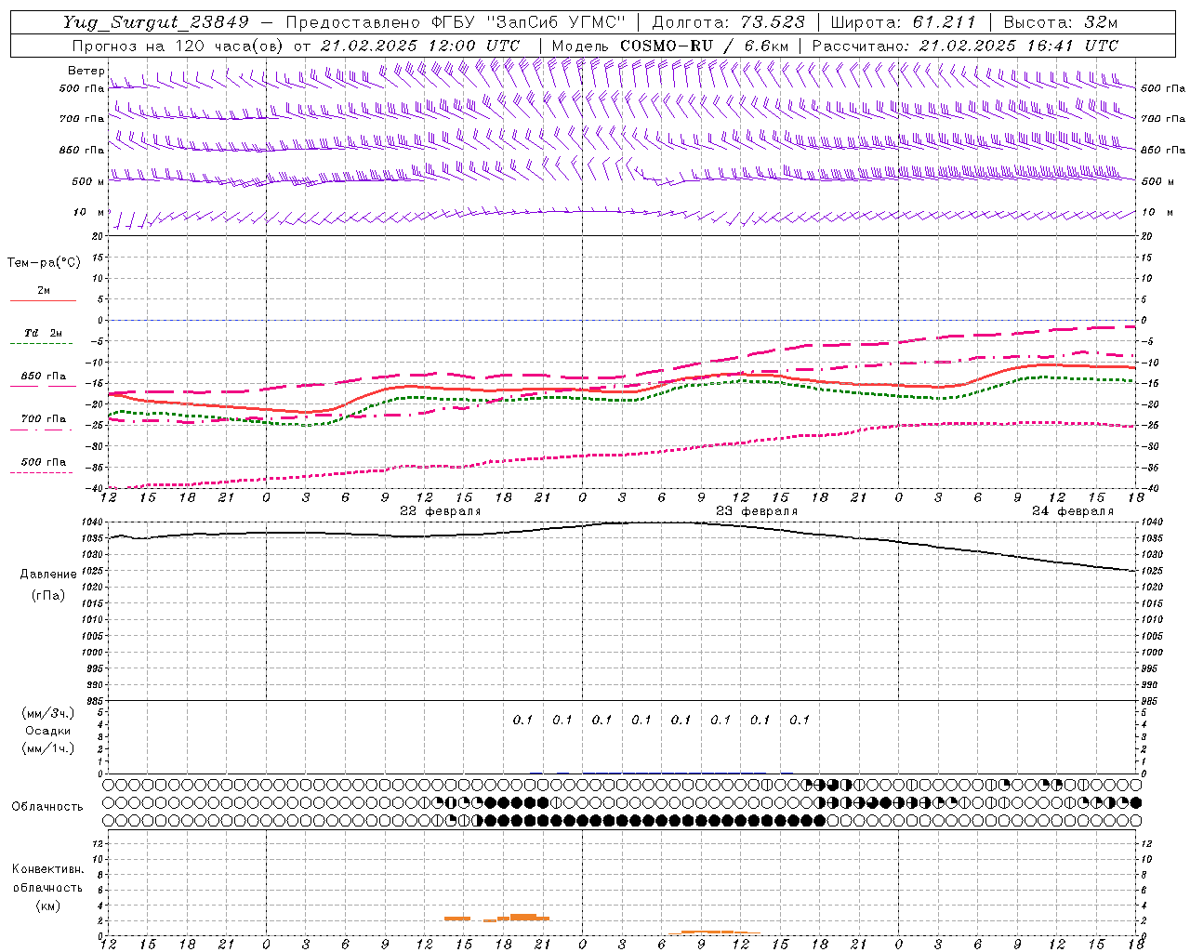1190x952 pixels.
Task: Click the (мм/1ч.) precipitation unit label
Action: 48,748
